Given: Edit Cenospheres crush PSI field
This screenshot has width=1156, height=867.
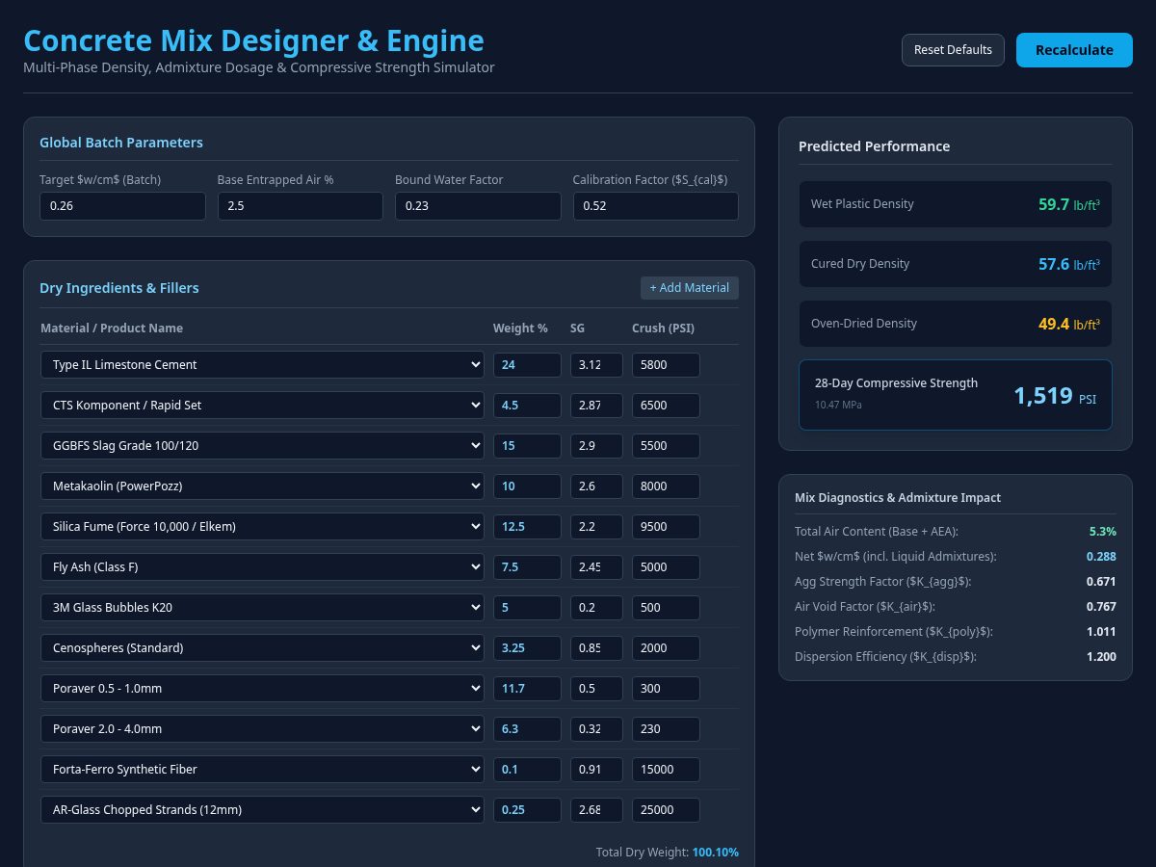Looking at the screenshot, I should coord(666,648).
